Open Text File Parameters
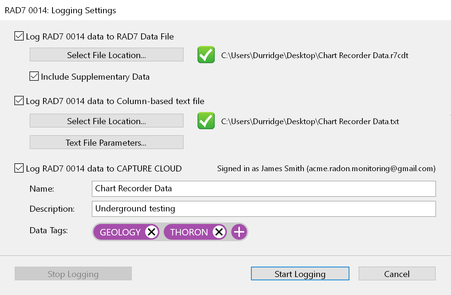Screen dimensions: 451x295 point(107,142)
